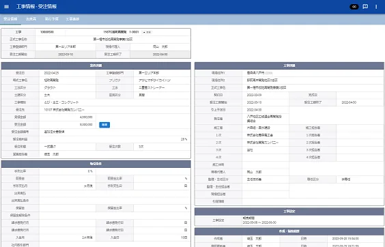Open the feedback comment icon in header
This screenshot has width=385, height=247.
tap(365, 7)
